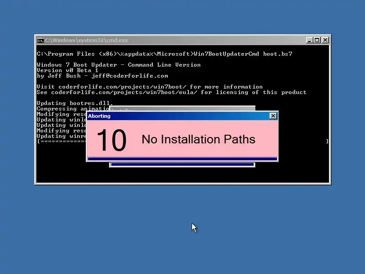
Task: Click the 'Visit coderforlife.com/projects/win7boot/' line
Action: 150,87
